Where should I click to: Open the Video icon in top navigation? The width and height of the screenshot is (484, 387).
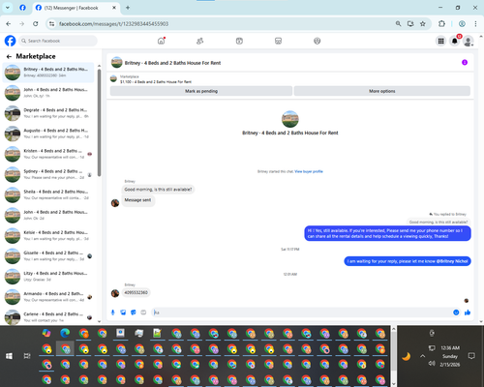pyautogui.click(x=239, y=41)
